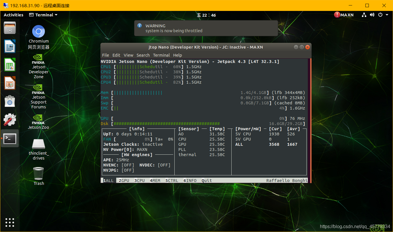
Task: Open system settings tools icon in dock
Action: pyautogui.click(x=10, y=120)
